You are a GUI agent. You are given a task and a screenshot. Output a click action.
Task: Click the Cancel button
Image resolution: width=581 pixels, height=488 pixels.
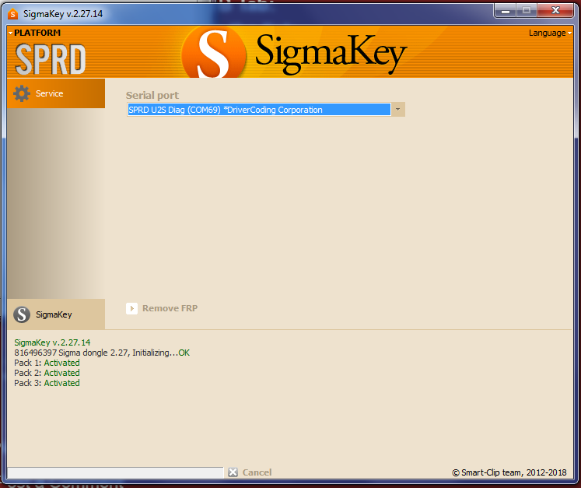tap(250, 472)
